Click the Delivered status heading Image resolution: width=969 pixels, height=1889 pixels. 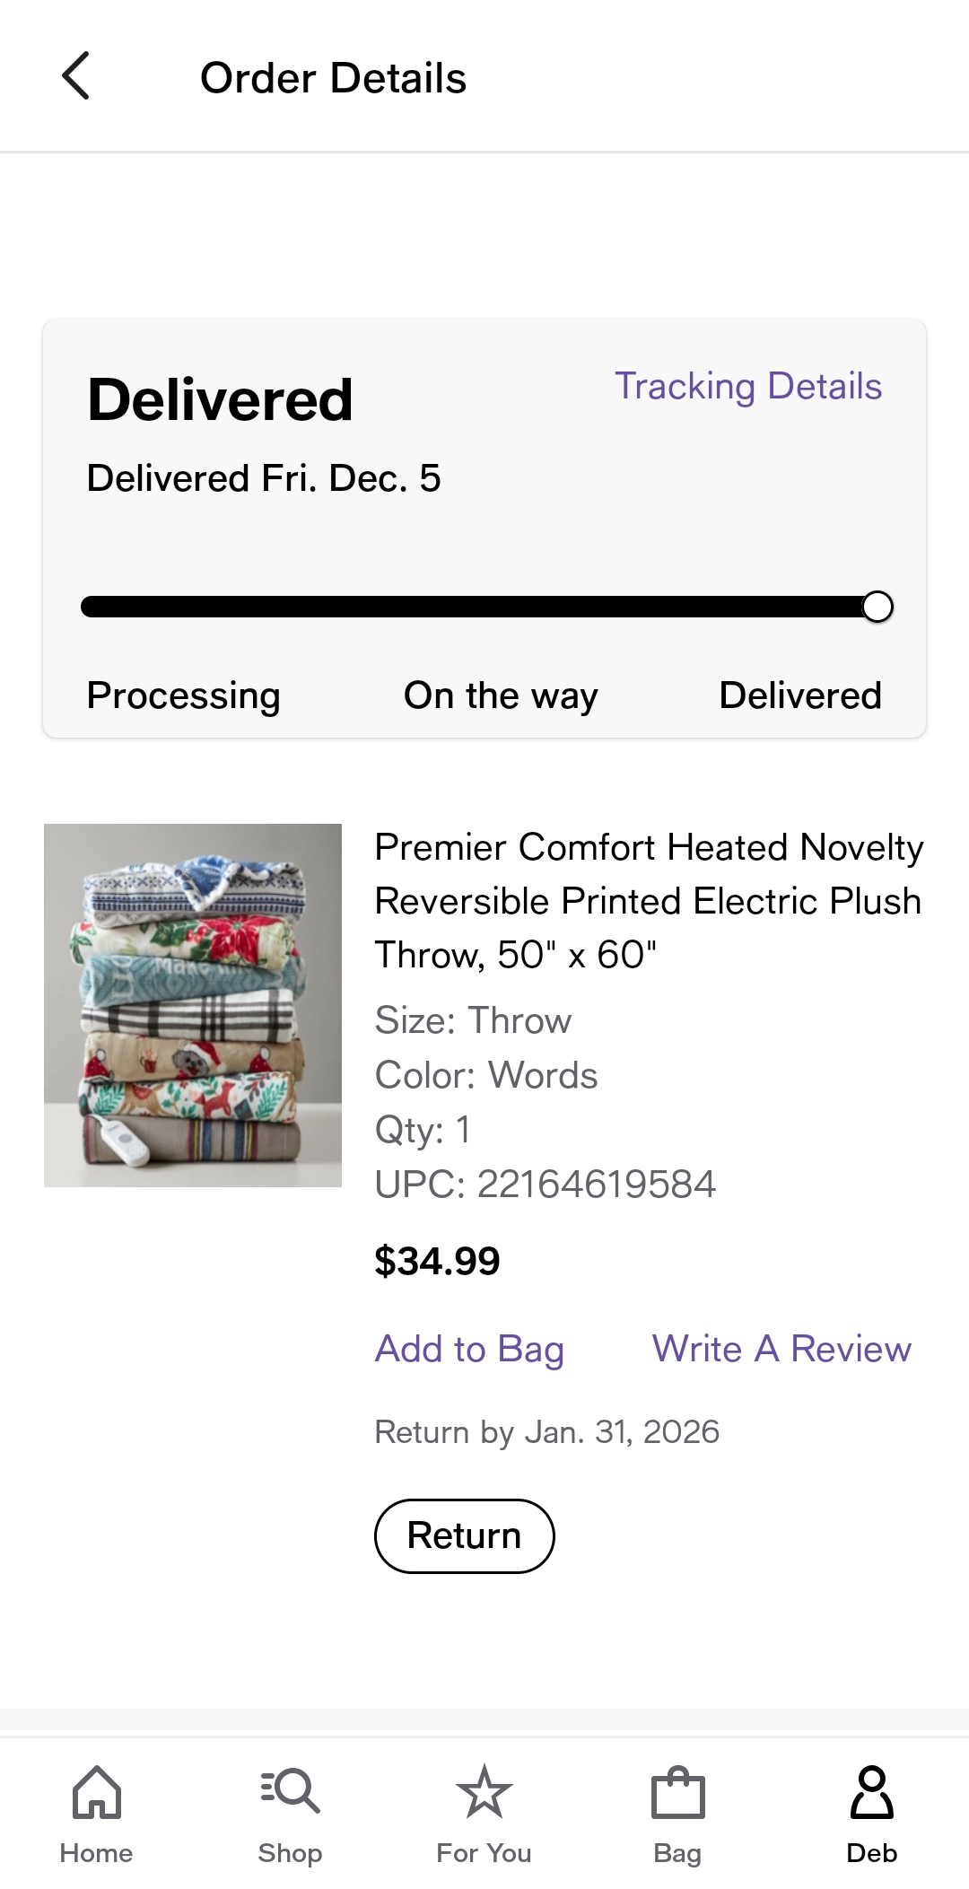220,399
